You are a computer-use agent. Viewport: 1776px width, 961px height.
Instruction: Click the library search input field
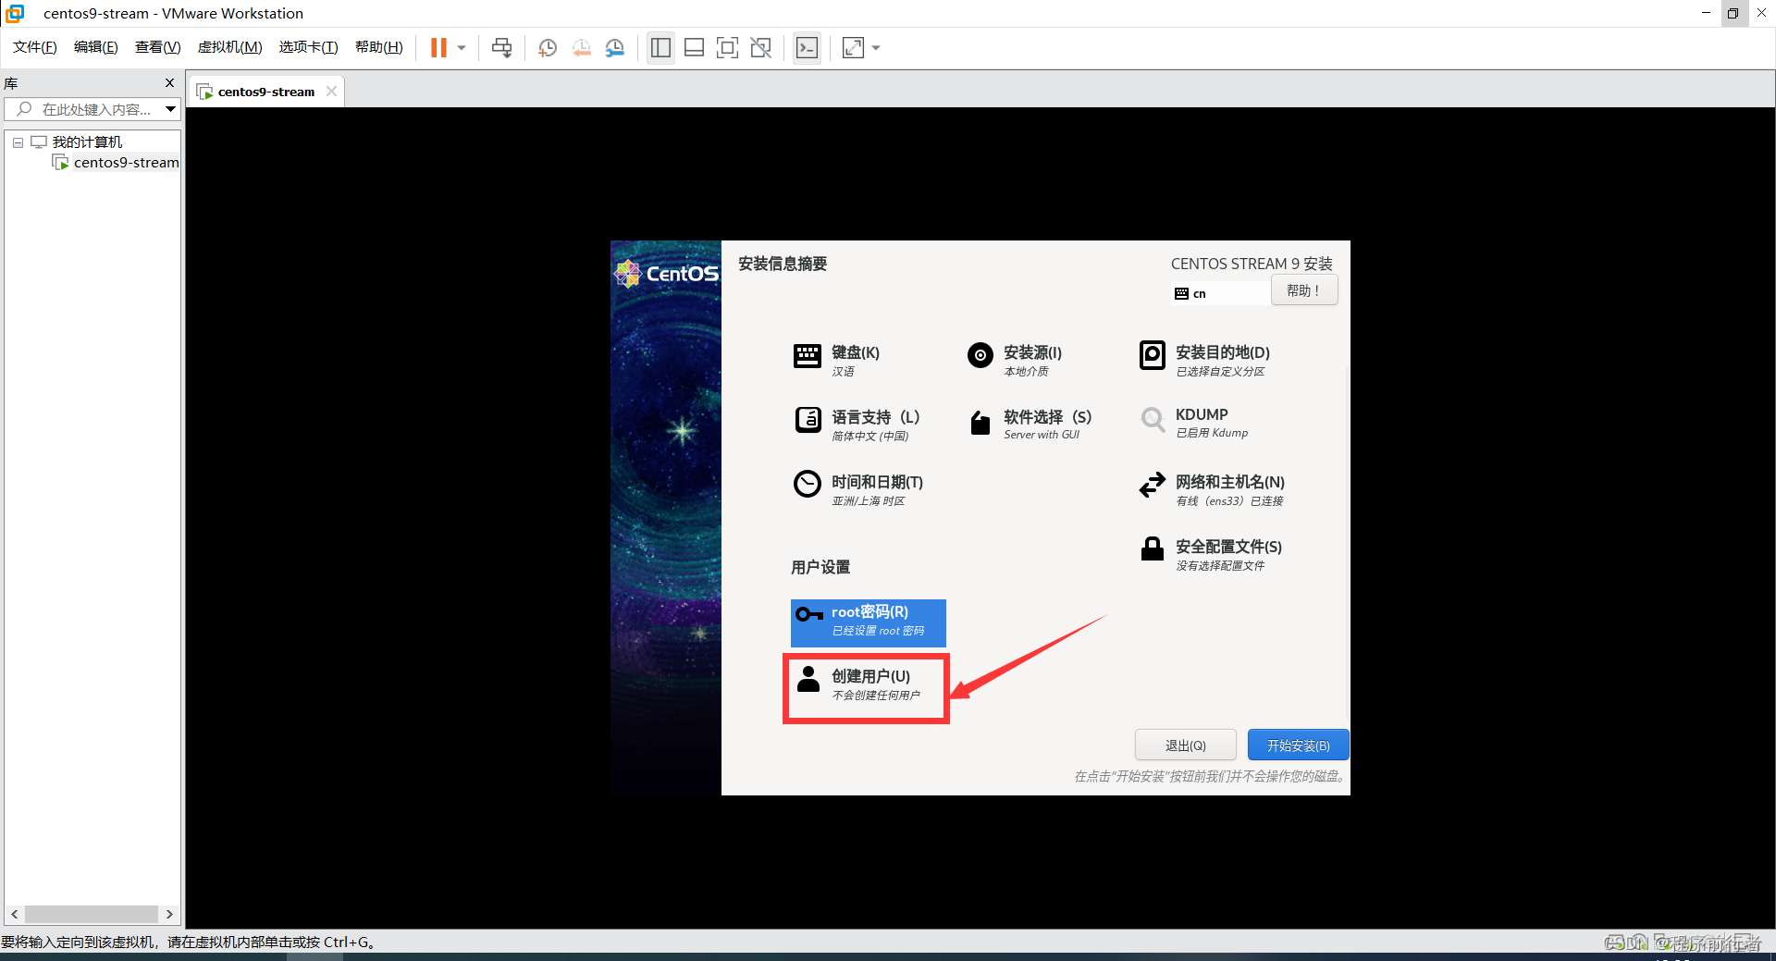[91, 109]
